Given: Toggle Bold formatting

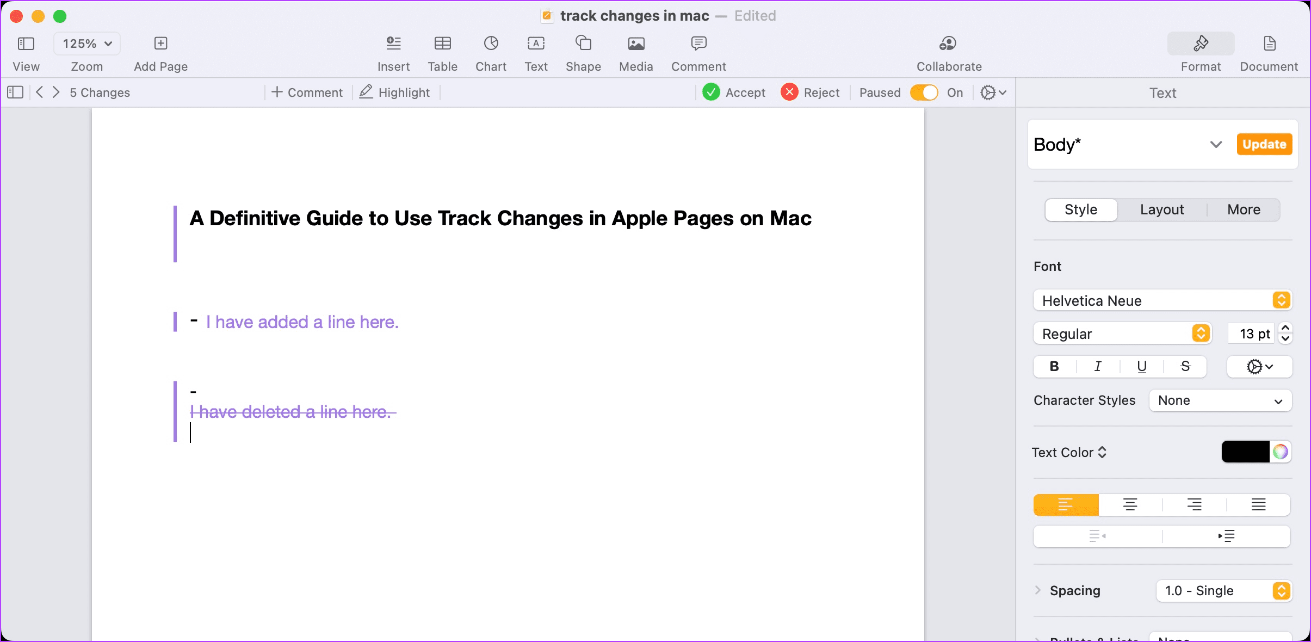Looking at the screenshot, I should click(1054, 367).
